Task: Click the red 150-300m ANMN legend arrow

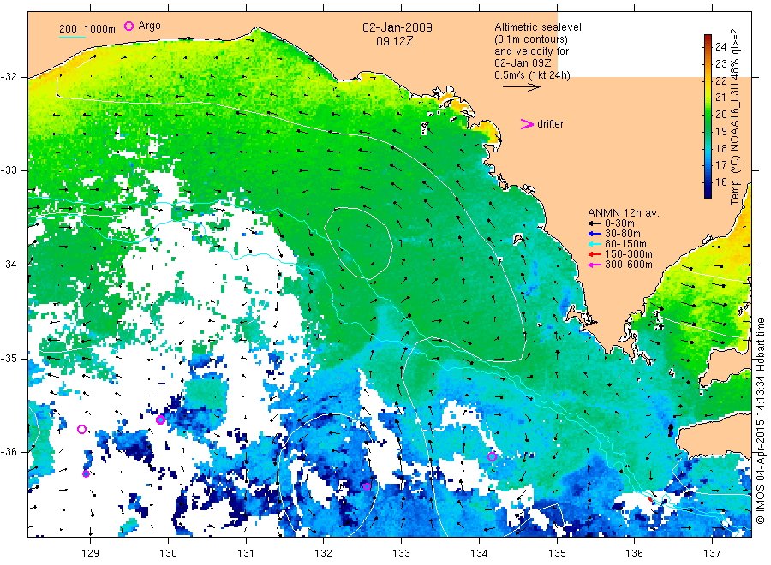Action: click(x=595, y=254)
